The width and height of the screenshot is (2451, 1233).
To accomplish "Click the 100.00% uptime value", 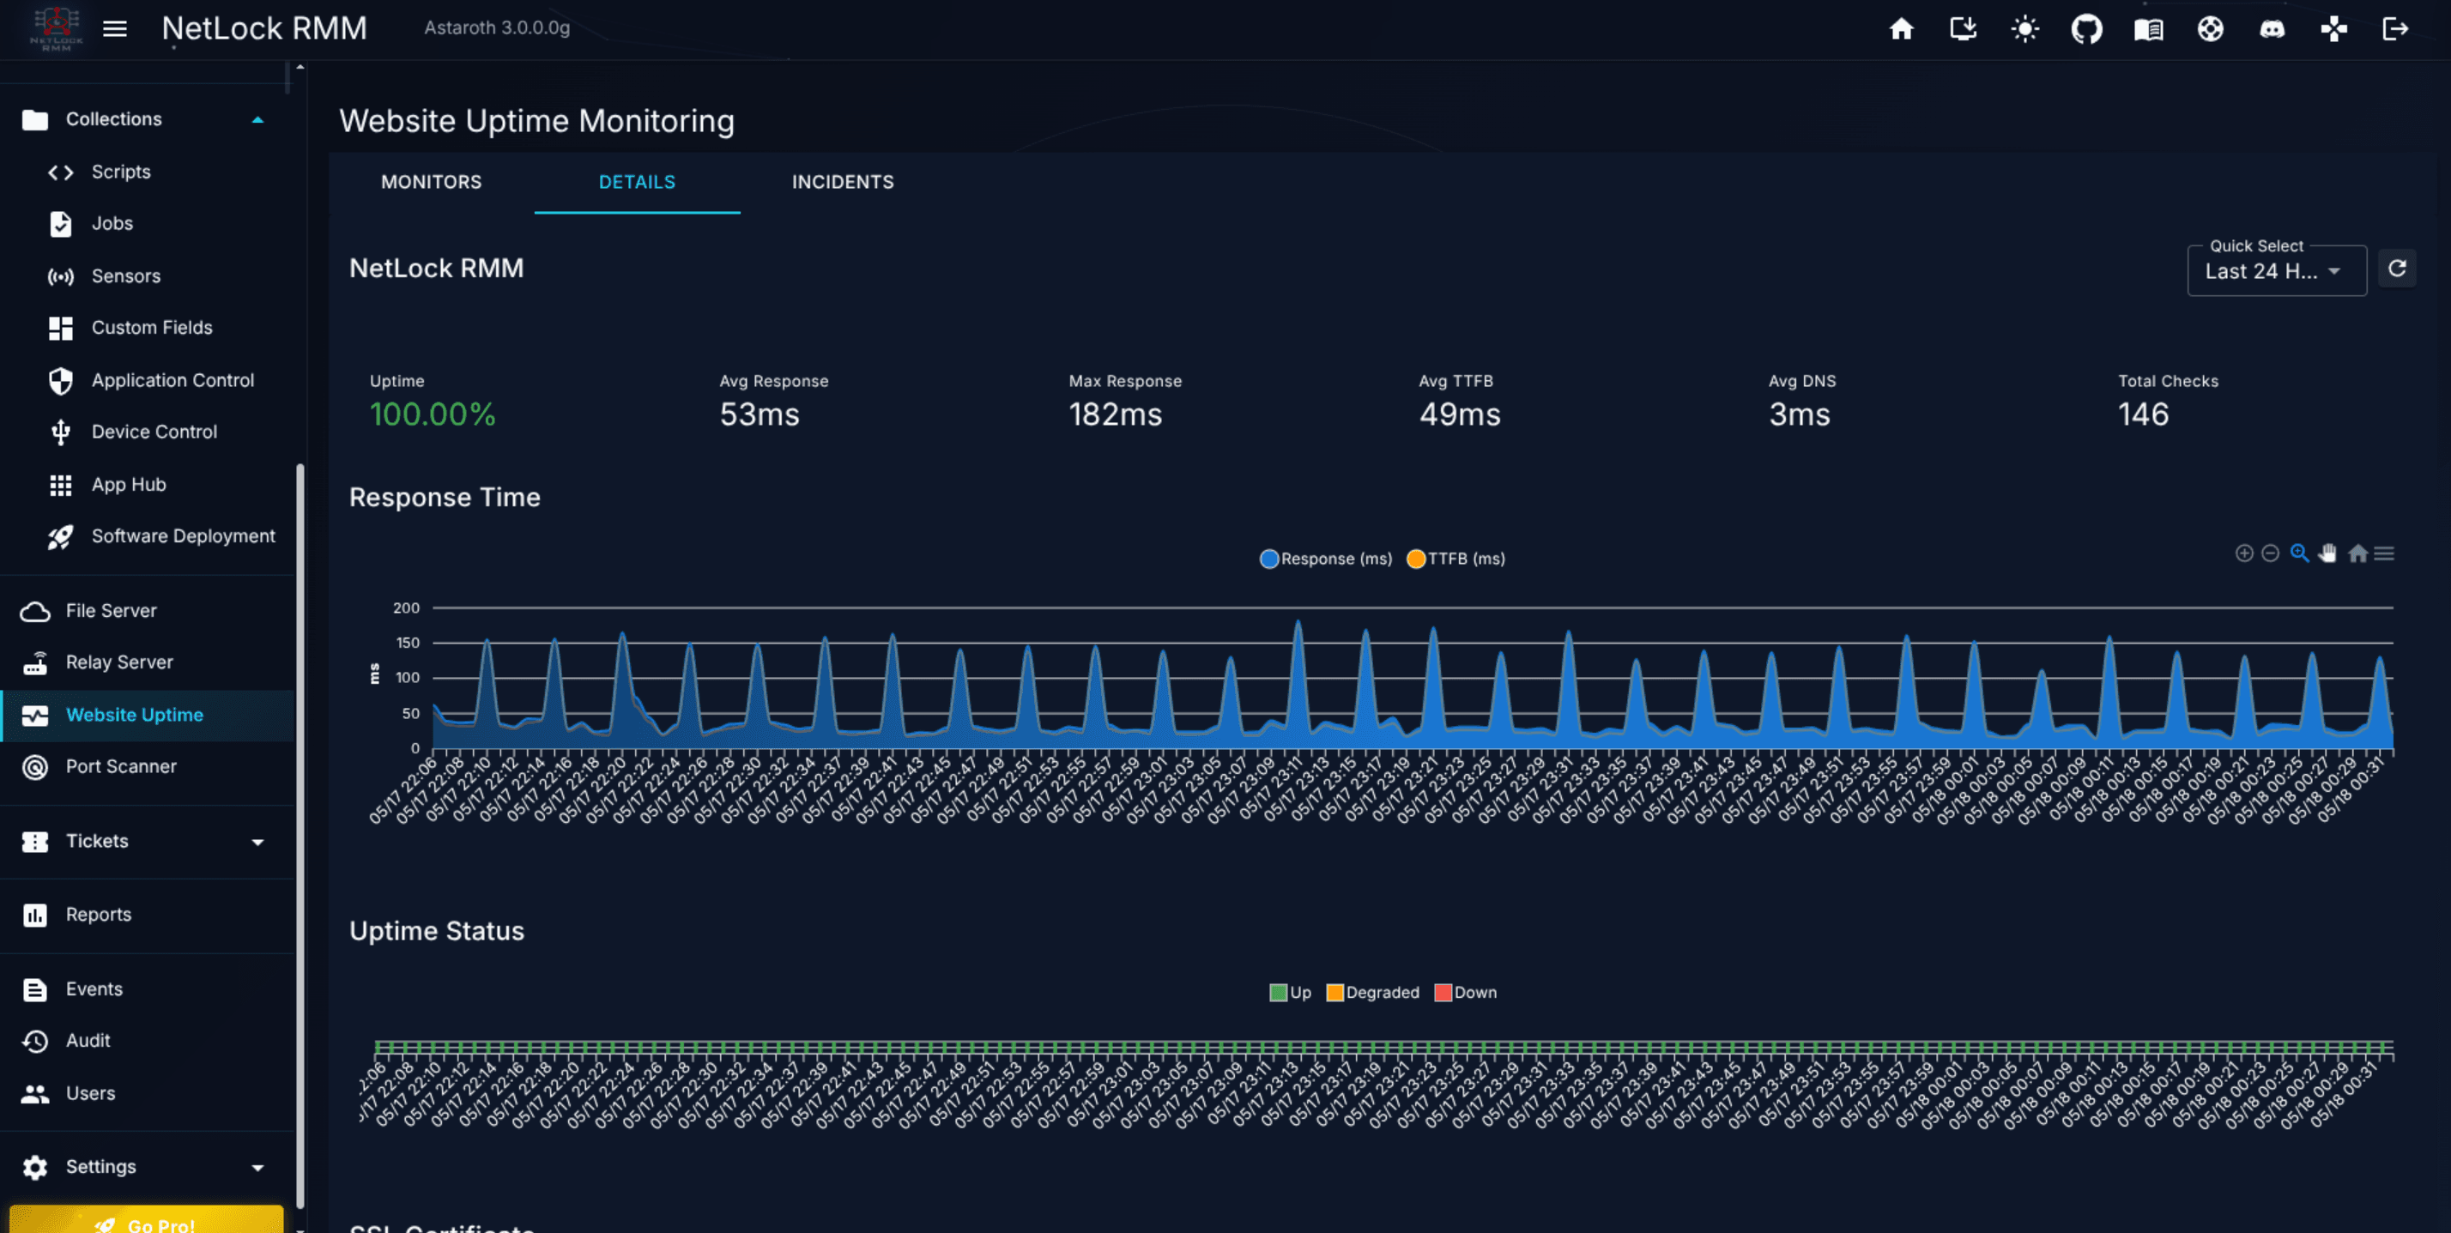I will pos(432,414).
